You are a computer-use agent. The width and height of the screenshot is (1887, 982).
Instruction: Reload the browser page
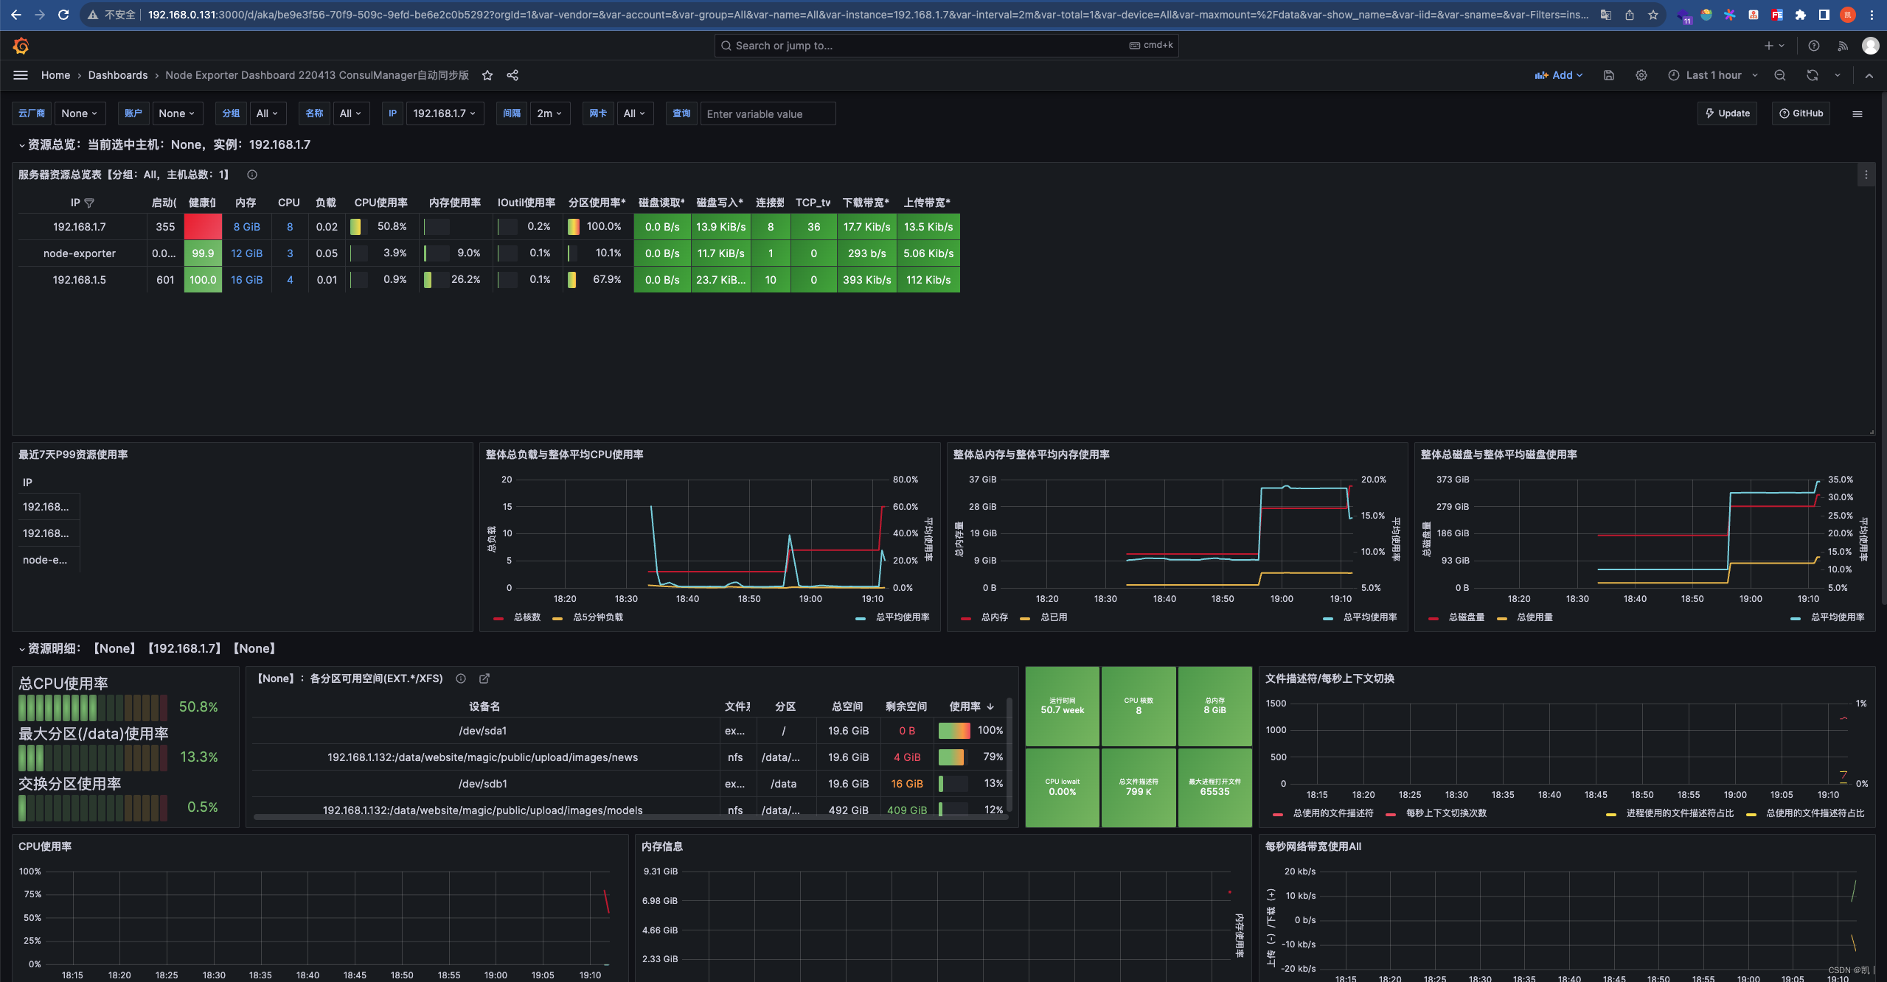coord(63,15)
